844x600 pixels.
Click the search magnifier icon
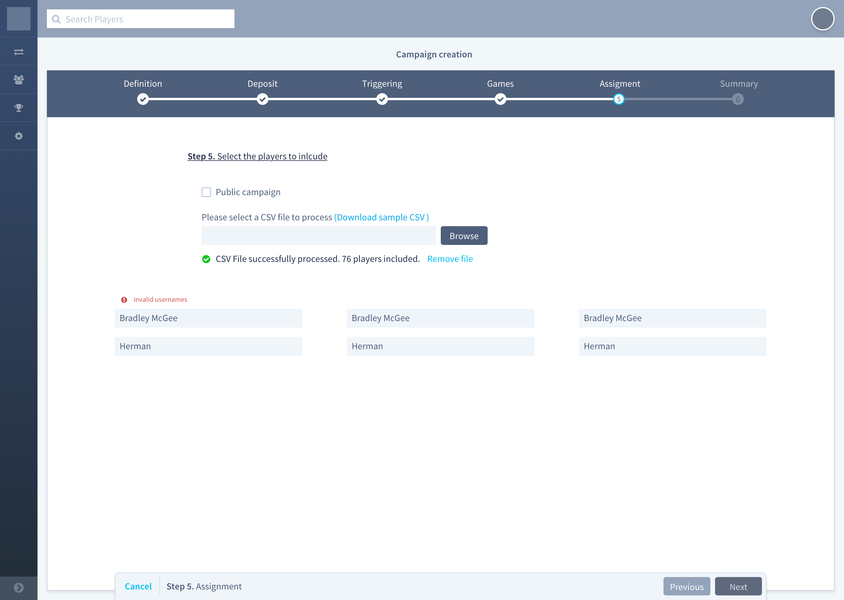tap(56, 19)
